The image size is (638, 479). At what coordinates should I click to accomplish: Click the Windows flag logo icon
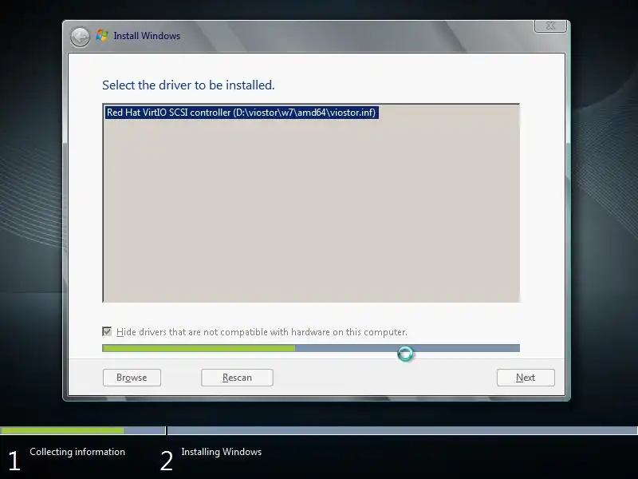click(x=102, y=36)
